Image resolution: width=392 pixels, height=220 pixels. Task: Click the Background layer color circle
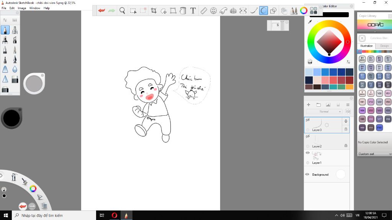click(340, 174)
